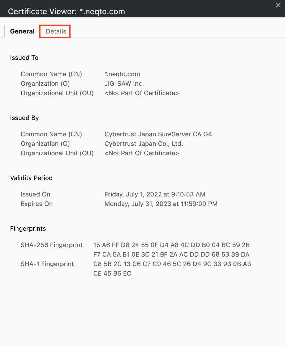Click the Validity Period heading

pos(31,178)
